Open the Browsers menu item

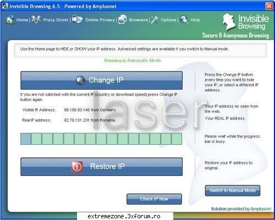[x=138, y=20]
